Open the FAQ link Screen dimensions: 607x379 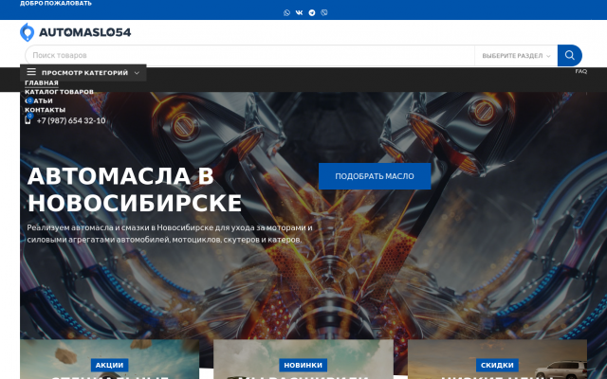click(x=581, y=71)
